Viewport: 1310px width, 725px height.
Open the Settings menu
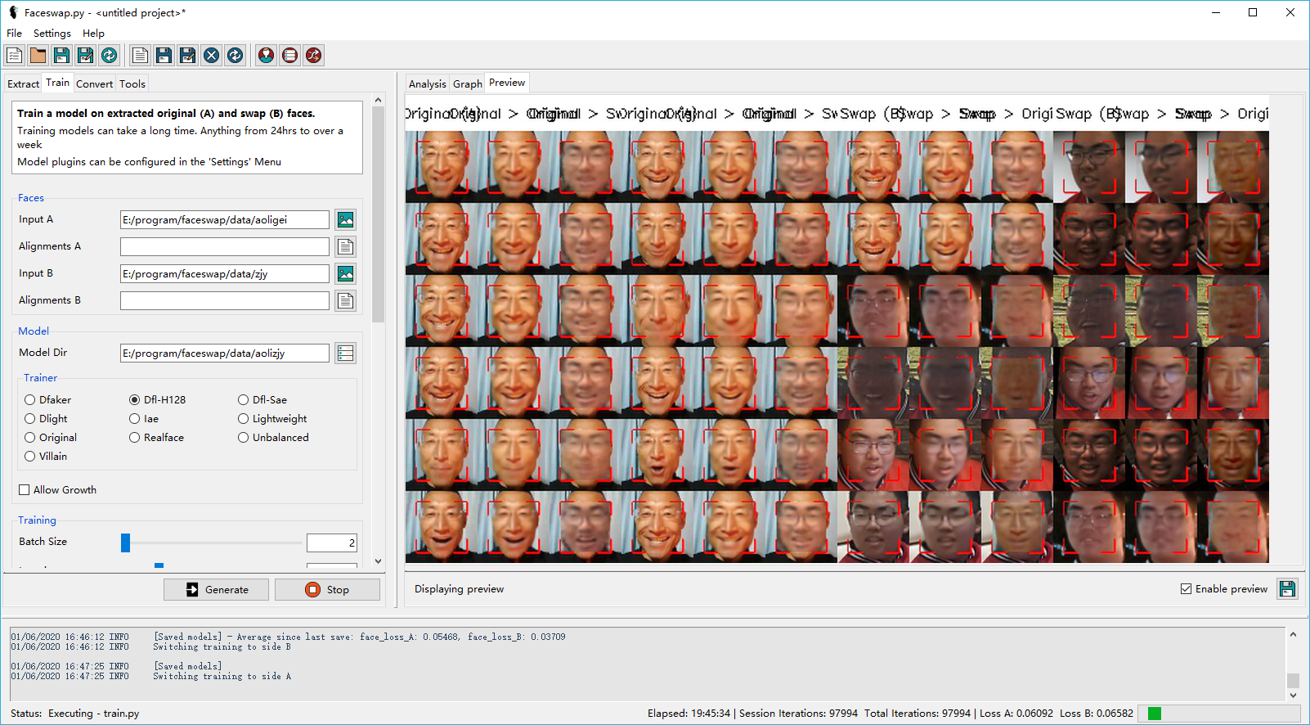(x=52, y=34)
